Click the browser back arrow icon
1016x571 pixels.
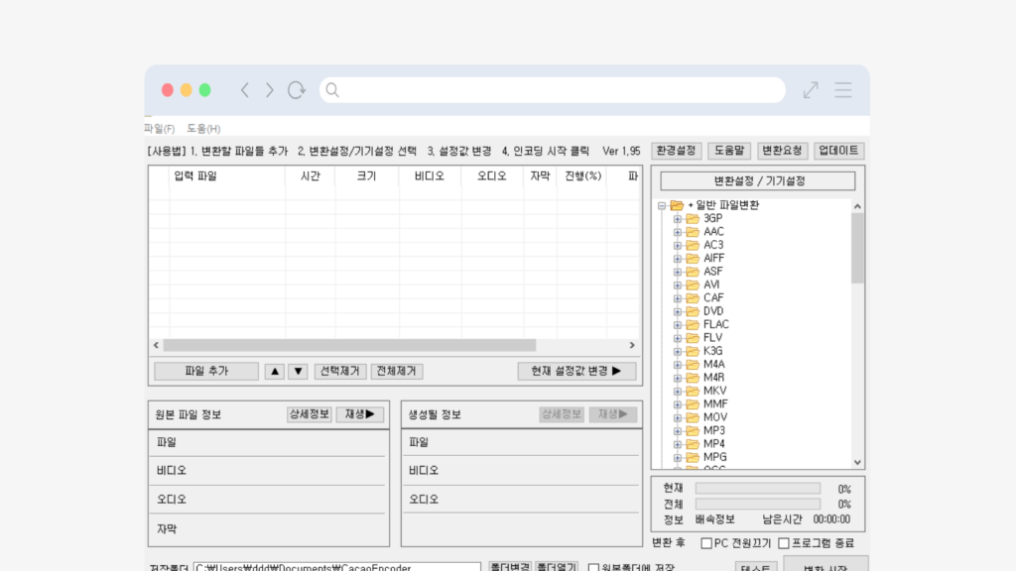coord(245,90)
